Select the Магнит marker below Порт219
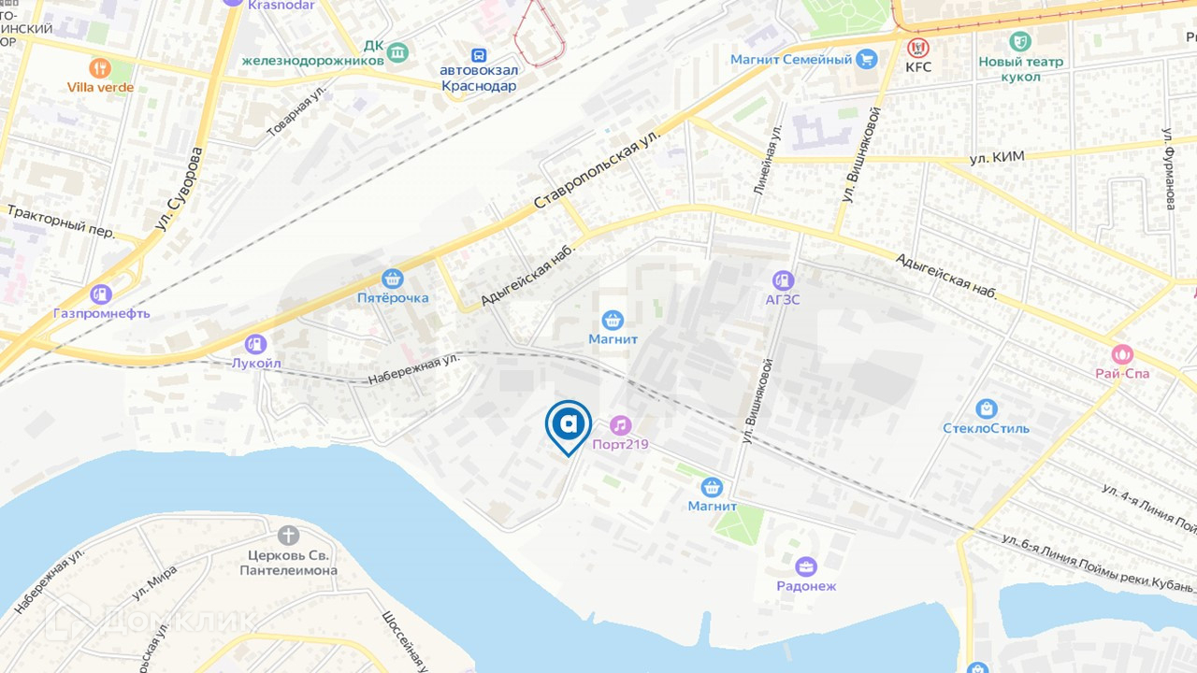This screenshot has height=673, width=1197. click(x=712, y=487)
